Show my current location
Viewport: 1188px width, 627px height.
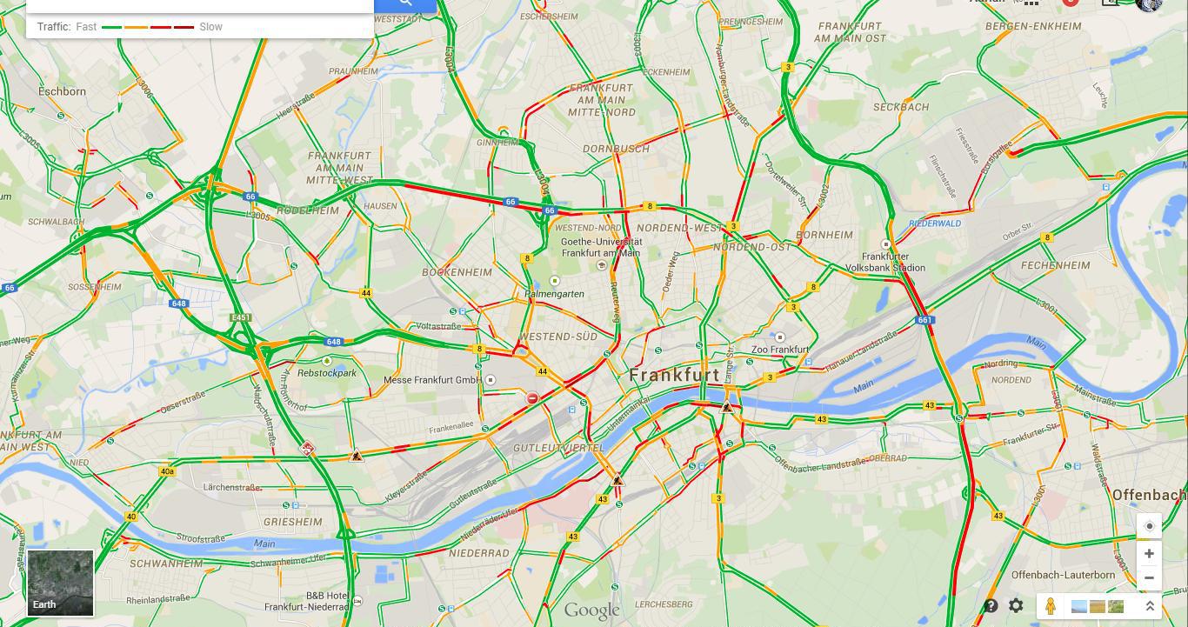pos(1149,526)
